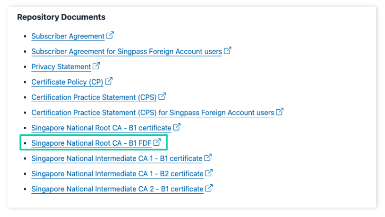The height and width of the screenshot is (217, 385).
Task: Click external icon beside Certification Practice Statement (CPS)
Action: pos(162,97)
